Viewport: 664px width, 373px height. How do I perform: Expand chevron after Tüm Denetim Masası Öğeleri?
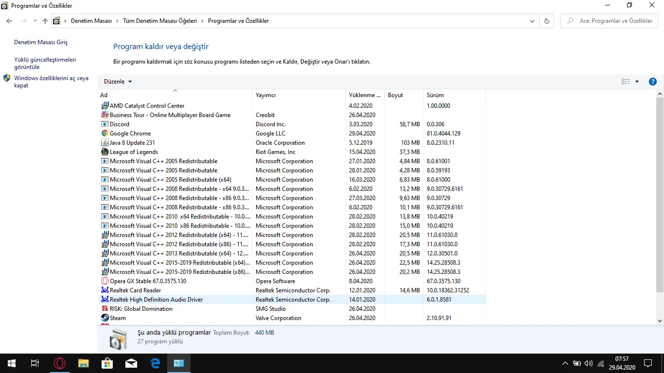202,21
